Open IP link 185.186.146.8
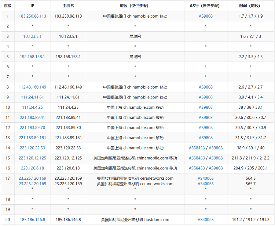Image resolution: width=275 pixels, height=226 pixels. coord(32,220)
